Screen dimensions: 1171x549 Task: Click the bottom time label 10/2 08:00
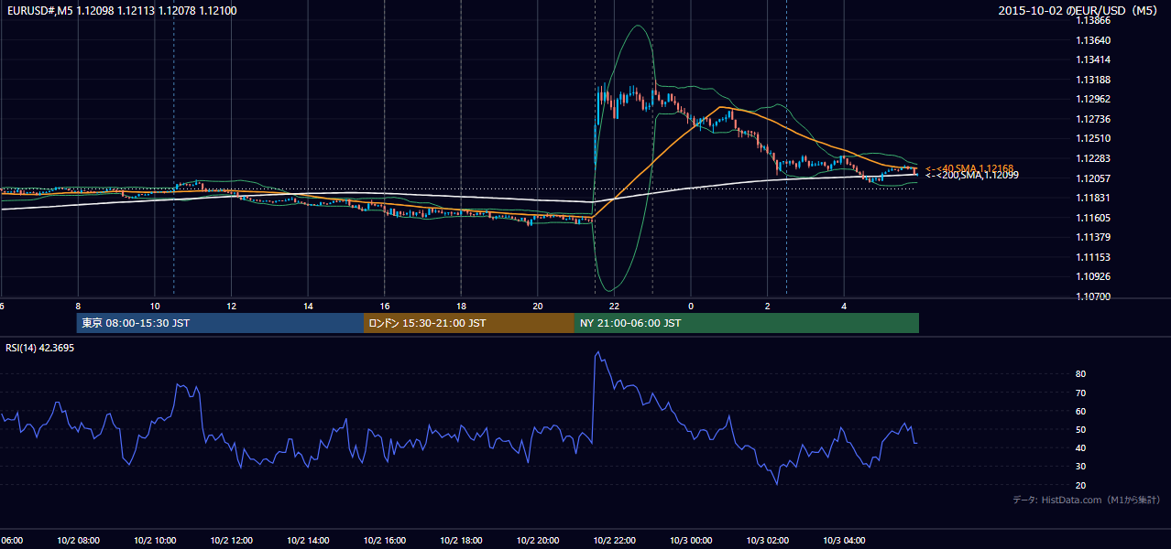point(78,540)
